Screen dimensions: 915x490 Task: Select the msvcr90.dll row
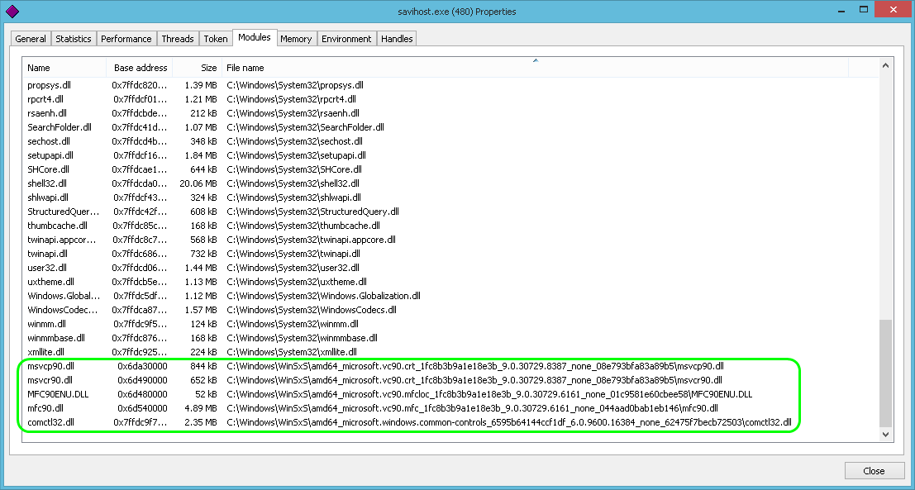pos(450,380)
